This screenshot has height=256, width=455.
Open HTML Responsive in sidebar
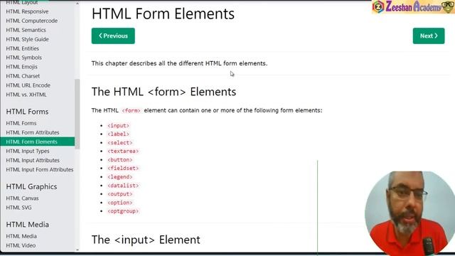click(x=27, y=11)
